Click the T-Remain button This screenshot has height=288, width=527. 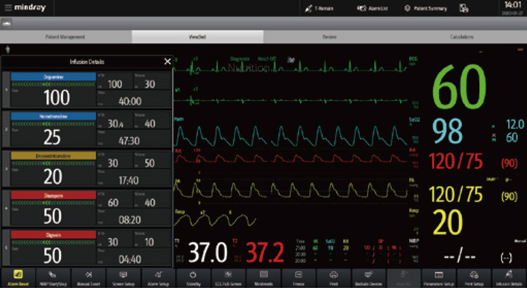[319, 8]
